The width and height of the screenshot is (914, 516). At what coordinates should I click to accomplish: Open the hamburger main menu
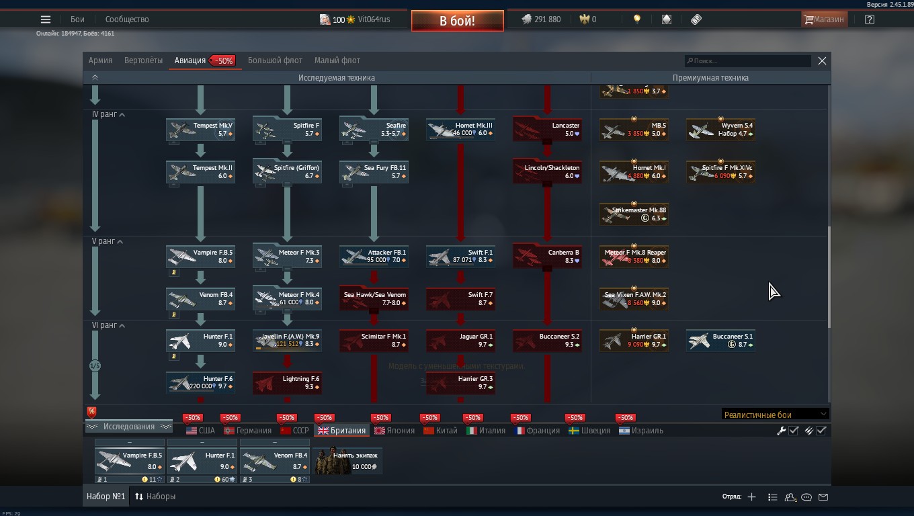46,19
